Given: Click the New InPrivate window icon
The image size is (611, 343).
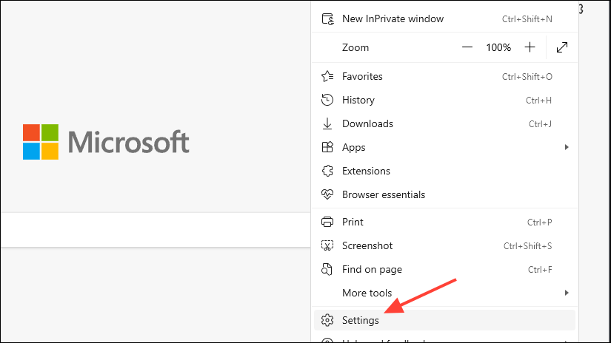Looking at the screenshot, I should click(327, 18).
